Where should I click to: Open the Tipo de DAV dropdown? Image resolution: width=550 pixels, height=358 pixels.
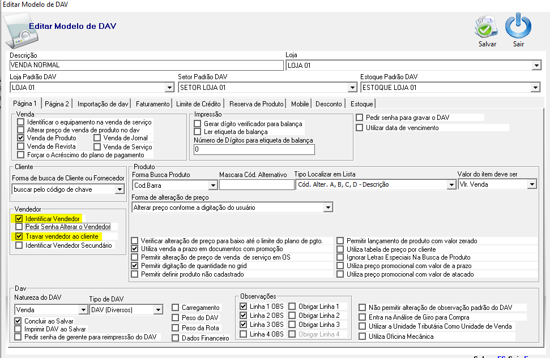point(158,310)
